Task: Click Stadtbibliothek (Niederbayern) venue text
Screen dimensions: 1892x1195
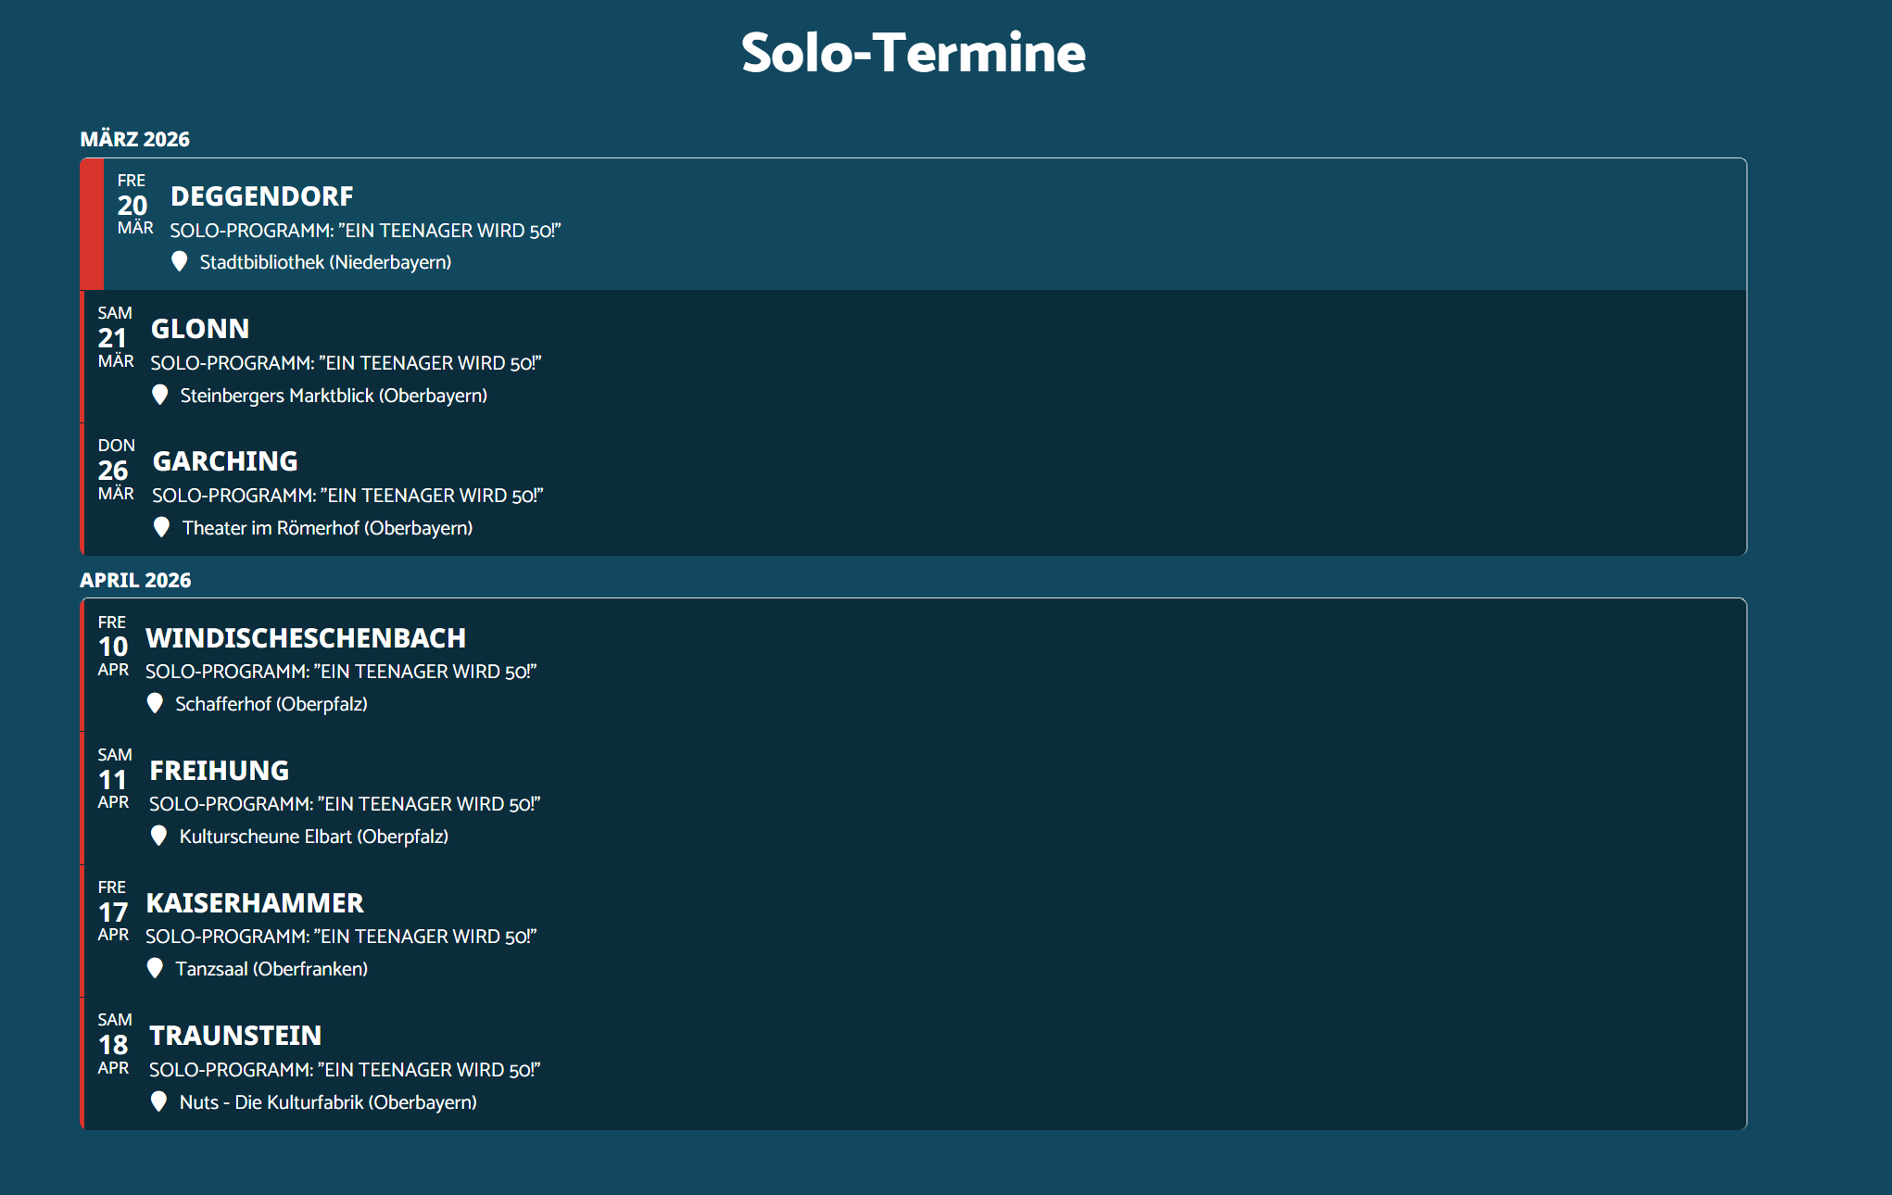Action: pos(325,262)
